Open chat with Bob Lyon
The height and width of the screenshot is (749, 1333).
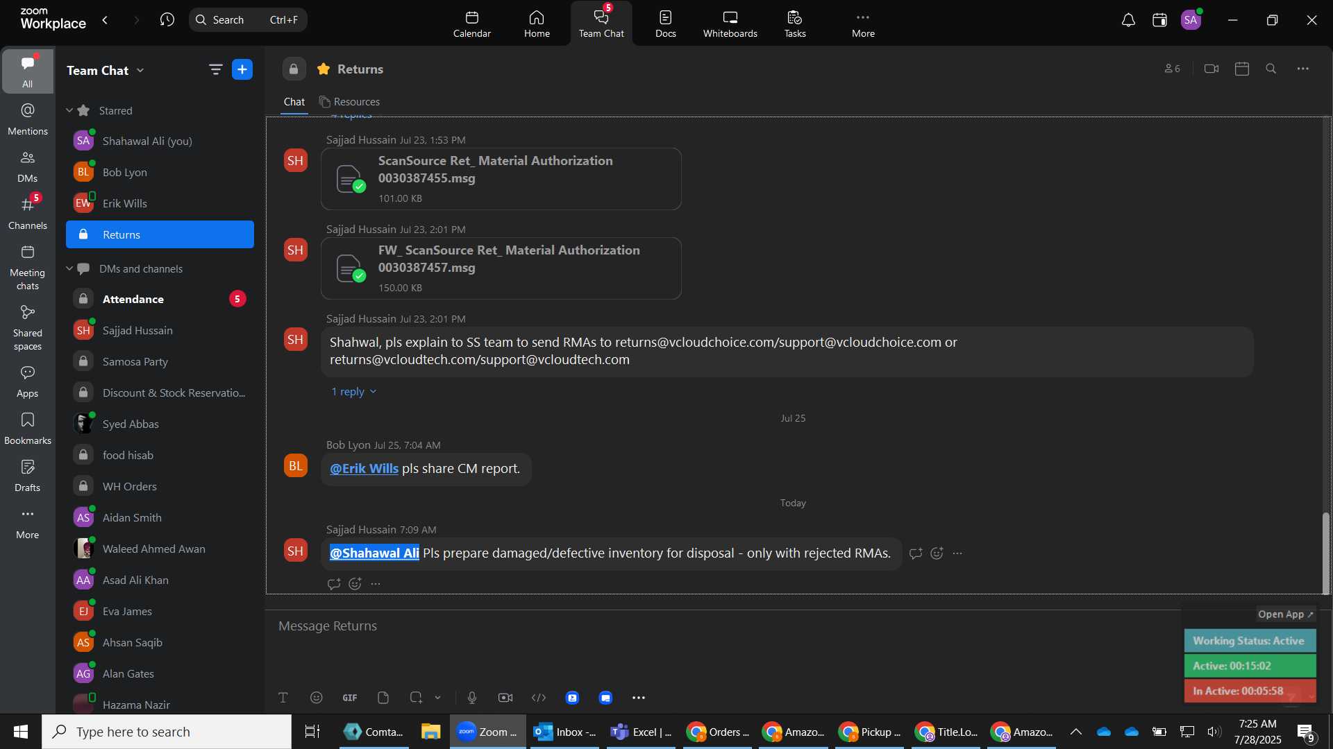160,172
